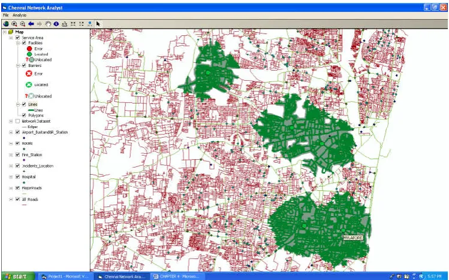Screen dimensions: 449x280
Task: Toggle the Fire_Station layer checkbox
Action: (x=18, y=154)
